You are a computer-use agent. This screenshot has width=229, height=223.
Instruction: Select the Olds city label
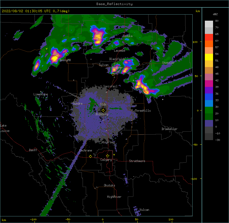point(103,104)
